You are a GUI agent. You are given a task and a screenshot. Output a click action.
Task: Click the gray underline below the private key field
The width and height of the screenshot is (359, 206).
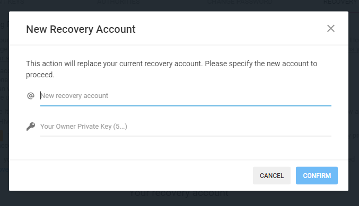pyautogui.click(x=186, y=136)
